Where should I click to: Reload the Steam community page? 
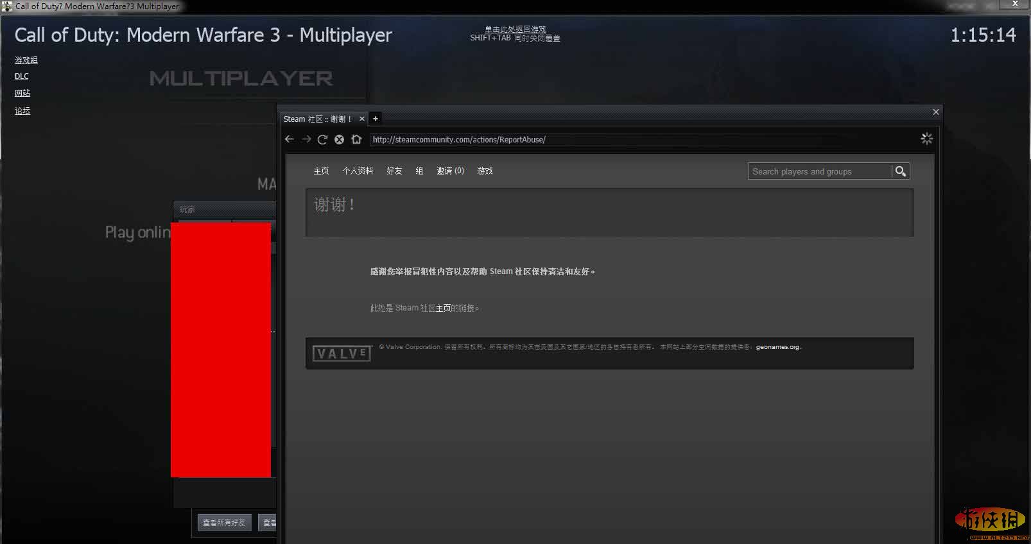pos(322,139)
